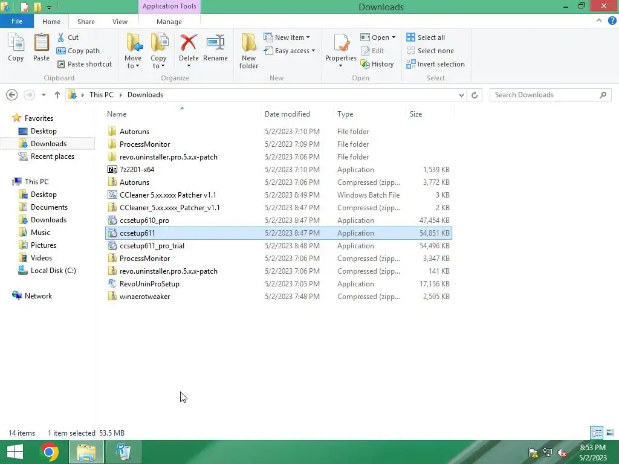This screenshot has height=464, width=619.
Task: Open Google Chrome from the taskbar
Action: click(50, 452)
